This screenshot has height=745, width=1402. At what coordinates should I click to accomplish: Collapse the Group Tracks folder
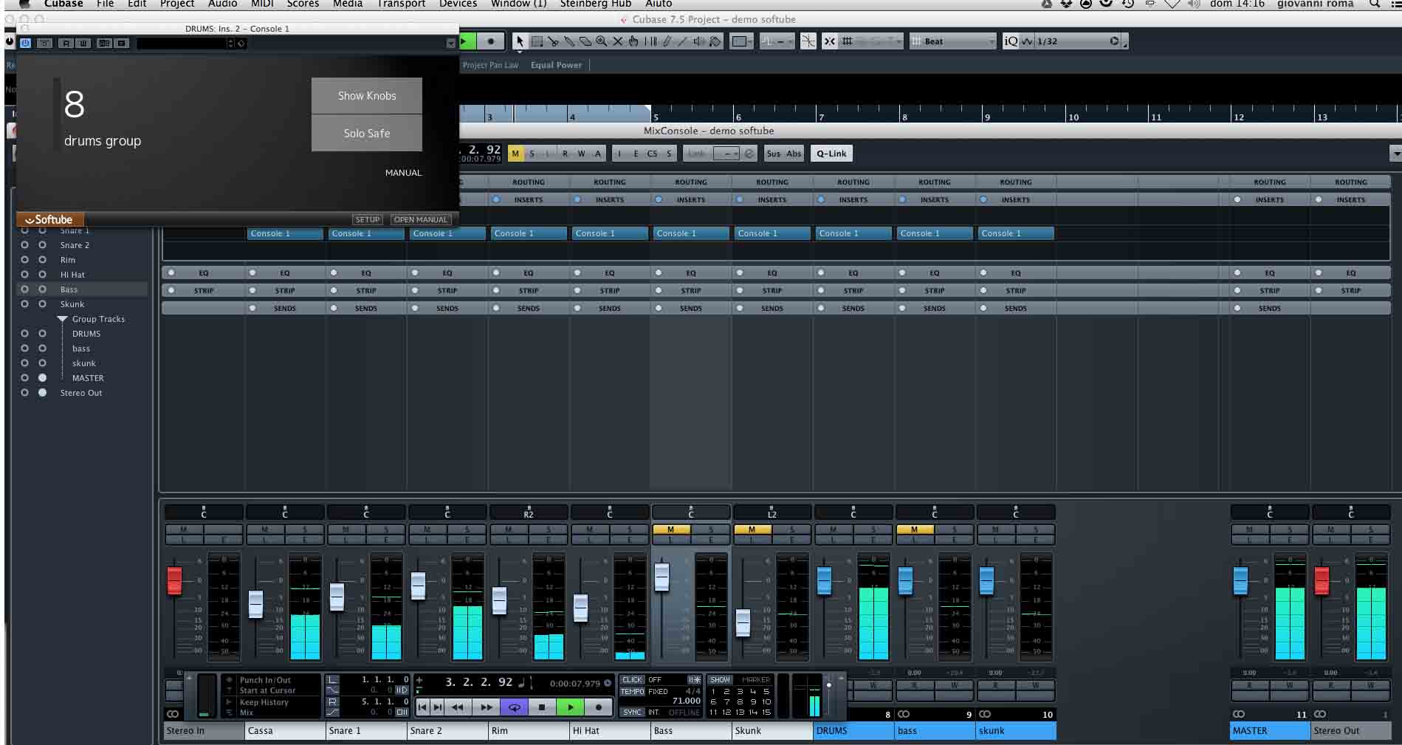coord(63,319)
